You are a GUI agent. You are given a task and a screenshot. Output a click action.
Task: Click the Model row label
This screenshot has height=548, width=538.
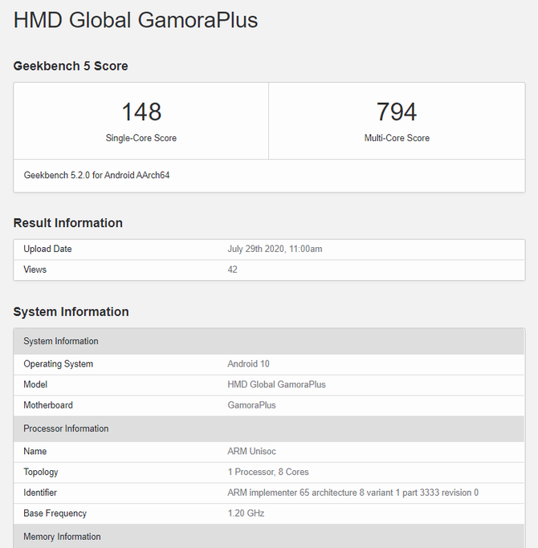35,384
